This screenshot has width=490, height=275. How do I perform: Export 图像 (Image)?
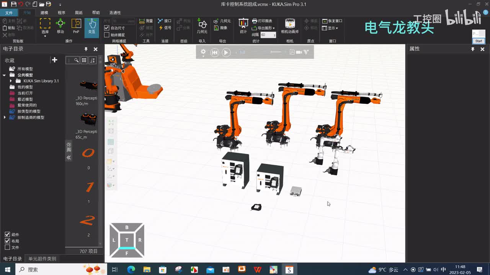point(220,28)
